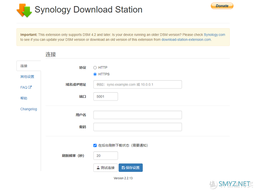The image size is (255, 191).
Task: Click the flask icon on 测试连接
Action: pyautogui.click(x=98, y=168)
